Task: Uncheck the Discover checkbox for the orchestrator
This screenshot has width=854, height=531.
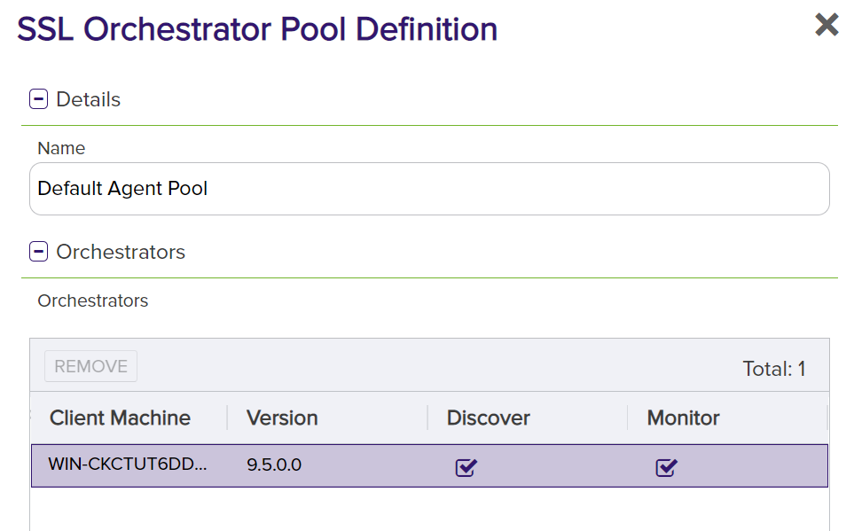Action: click(x=466, y=467)
